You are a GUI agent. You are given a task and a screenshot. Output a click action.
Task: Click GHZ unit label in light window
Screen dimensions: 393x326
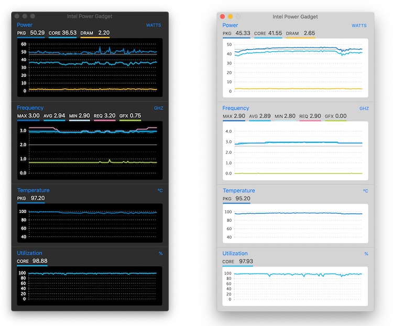pyautogui.click(x=364, y=108)
